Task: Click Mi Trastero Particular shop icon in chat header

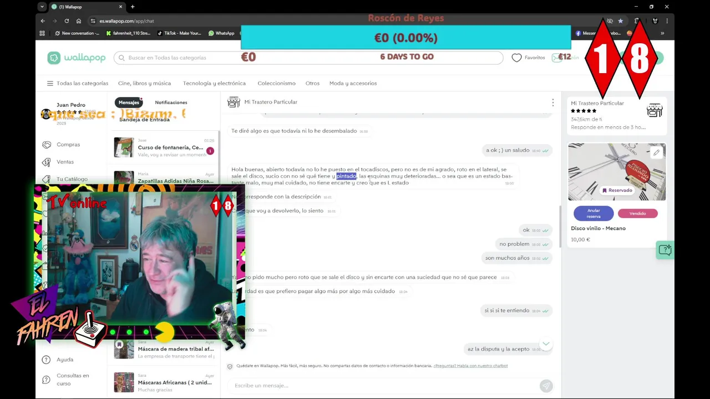Action: coord(234,102)
